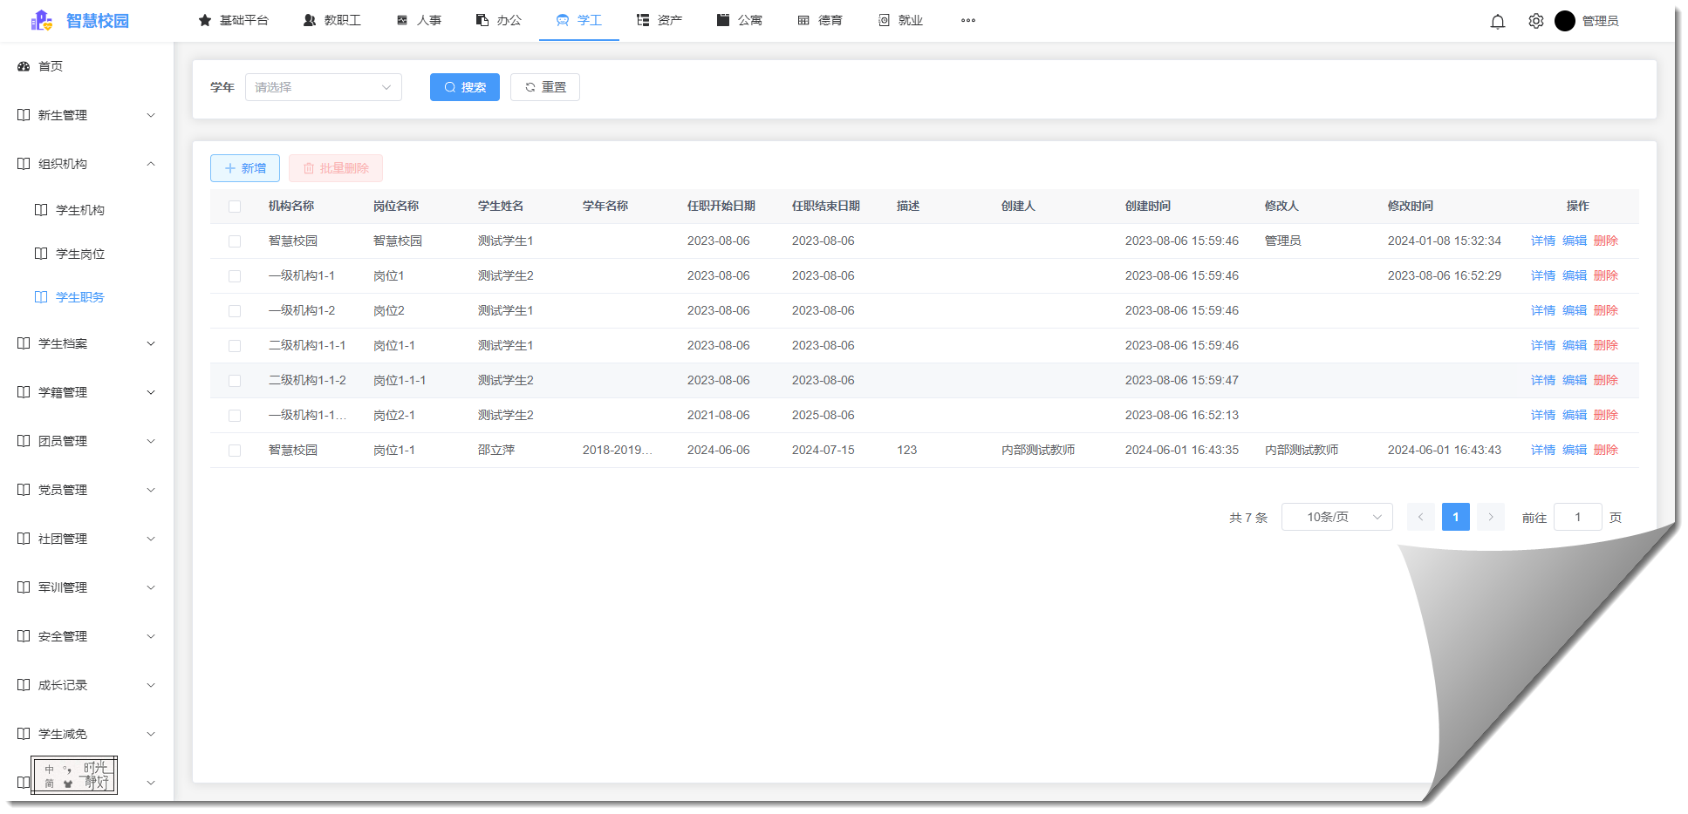Open the 教职工 top menu
Screen dimensions: 1688x814
coord(331,20)
